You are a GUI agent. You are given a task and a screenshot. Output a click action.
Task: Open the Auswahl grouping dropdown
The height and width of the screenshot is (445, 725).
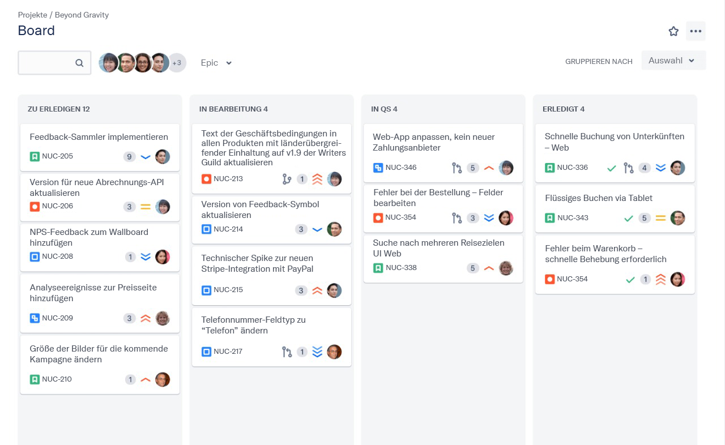tap(673, 61)
